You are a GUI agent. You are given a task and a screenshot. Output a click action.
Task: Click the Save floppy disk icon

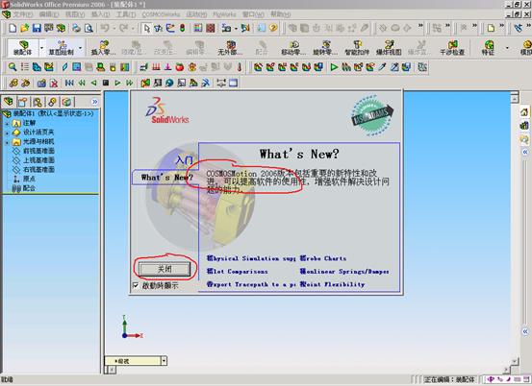[x=37, y=28]
